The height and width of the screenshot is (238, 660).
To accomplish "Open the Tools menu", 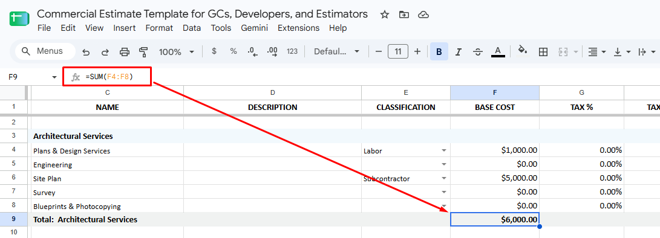I will 221,28.
